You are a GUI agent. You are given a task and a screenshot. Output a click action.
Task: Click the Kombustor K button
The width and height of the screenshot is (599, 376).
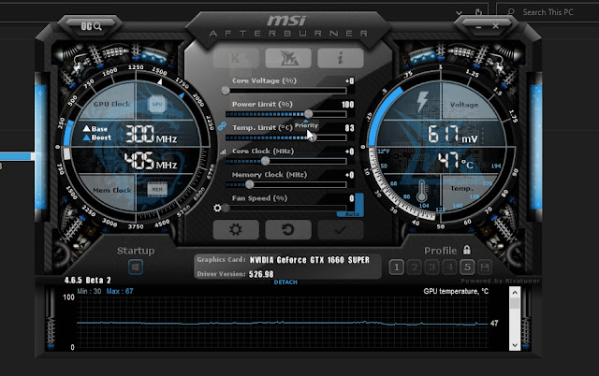pos(236,58)
